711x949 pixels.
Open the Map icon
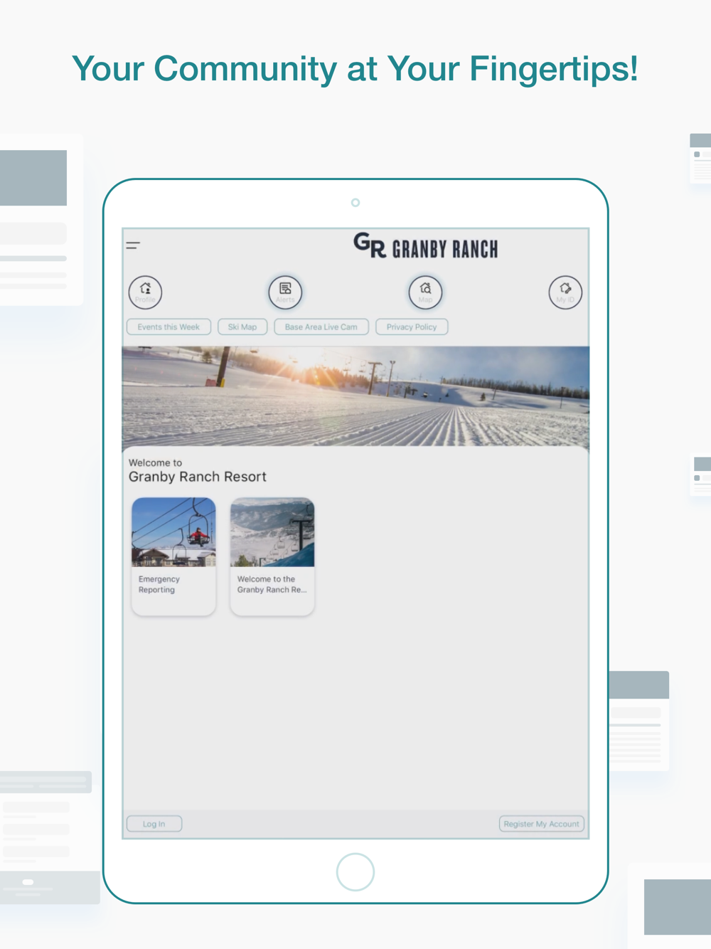point(425,292)
